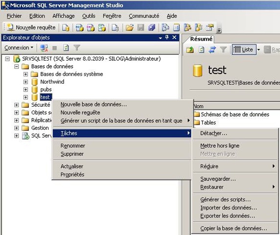This screenshot has height=235, width=280.
Task: Click the Liste view button
Action: (x=244, y=49)
